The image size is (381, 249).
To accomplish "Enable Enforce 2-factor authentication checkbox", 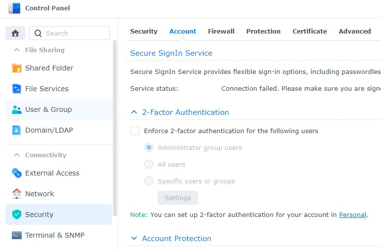I will (135, 131).
